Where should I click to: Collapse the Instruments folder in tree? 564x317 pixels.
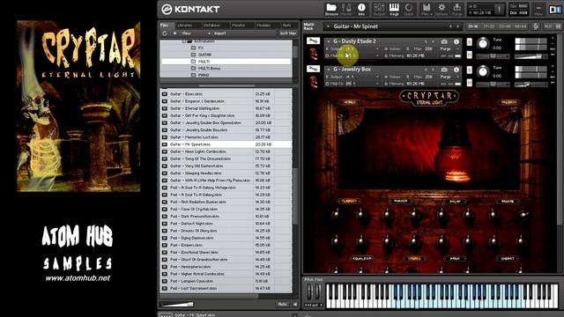point(184,41)
